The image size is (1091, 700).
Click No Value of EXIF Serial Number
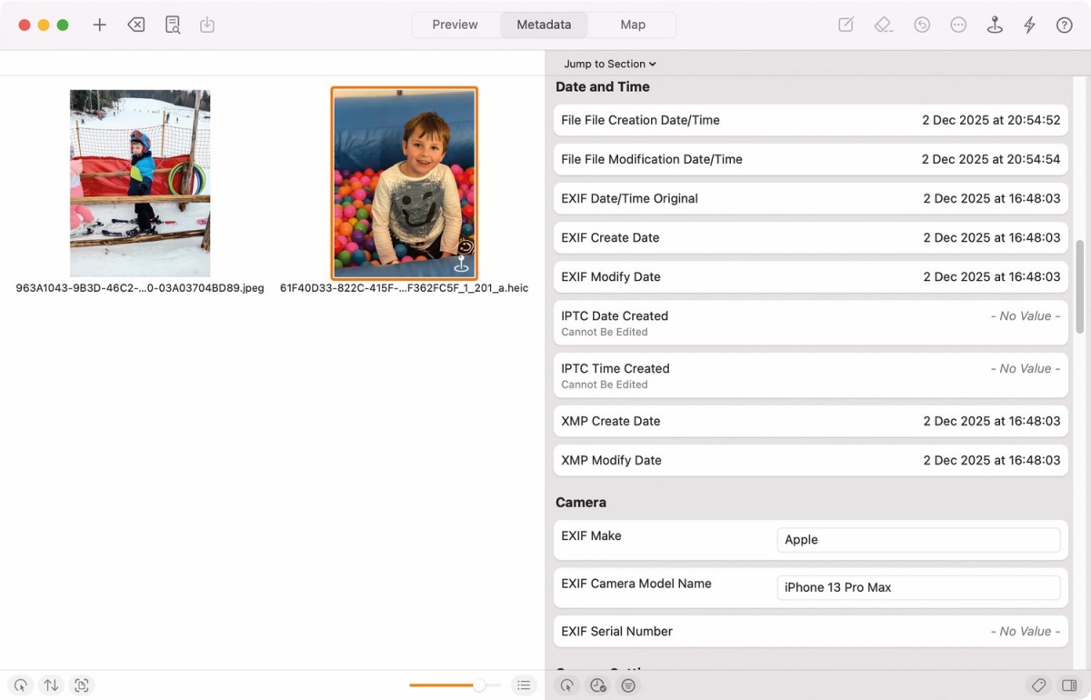coord(1026,631)
